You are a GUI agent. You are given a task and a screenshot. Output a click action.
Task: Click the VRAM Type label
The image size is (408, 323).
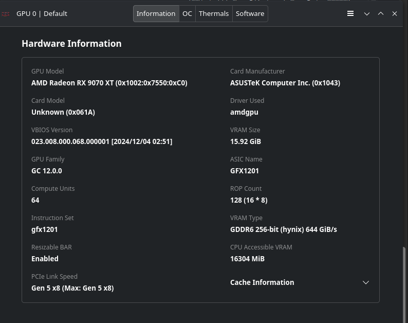pyautogui.click(x=246, y=218)
